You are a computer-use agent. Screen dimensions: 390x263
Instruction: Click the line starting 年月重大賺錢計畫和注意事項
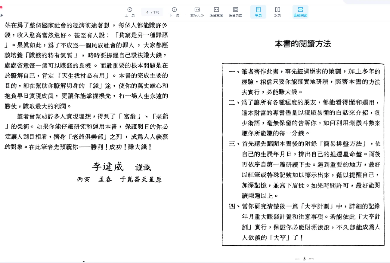pos(311,217)
